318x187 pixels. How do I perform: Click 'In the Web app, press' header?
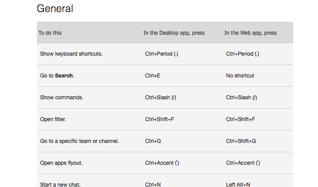click(250, 33)
